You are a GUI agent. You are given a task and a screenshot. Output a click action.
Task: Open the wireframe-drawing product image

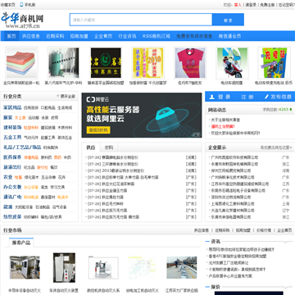click(143, 267)
